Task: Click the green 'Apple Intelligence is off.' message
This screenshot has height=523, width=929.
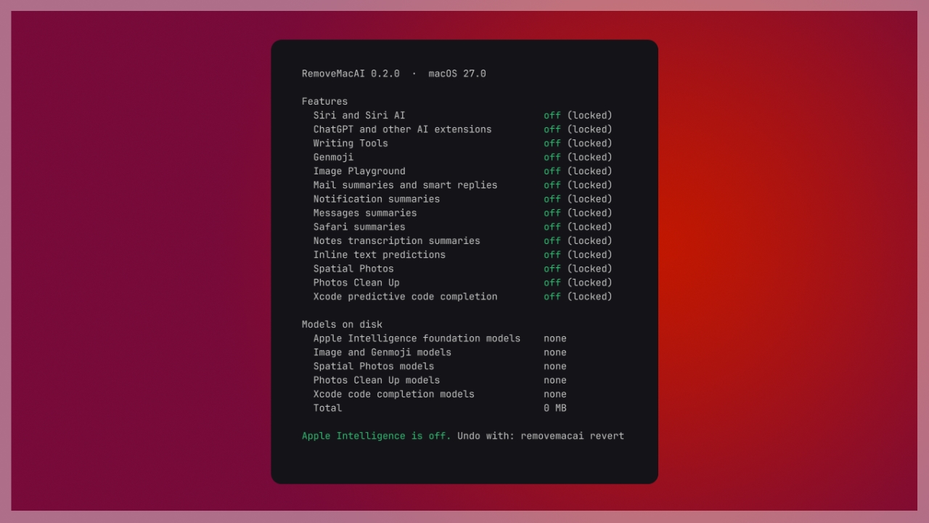Action: [x=377, y=436]
